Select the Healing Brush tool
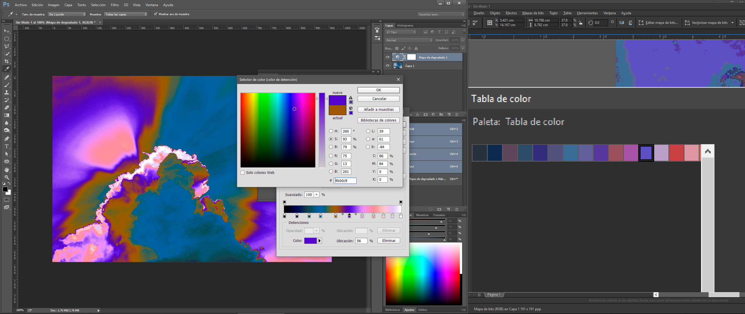The width and height of the screenshot is (745, 314). 6,77
